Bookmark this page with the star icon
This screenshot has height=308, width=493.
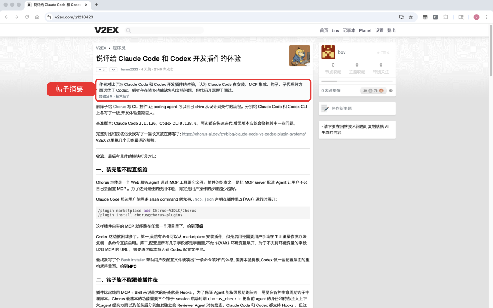click(411, 17)
